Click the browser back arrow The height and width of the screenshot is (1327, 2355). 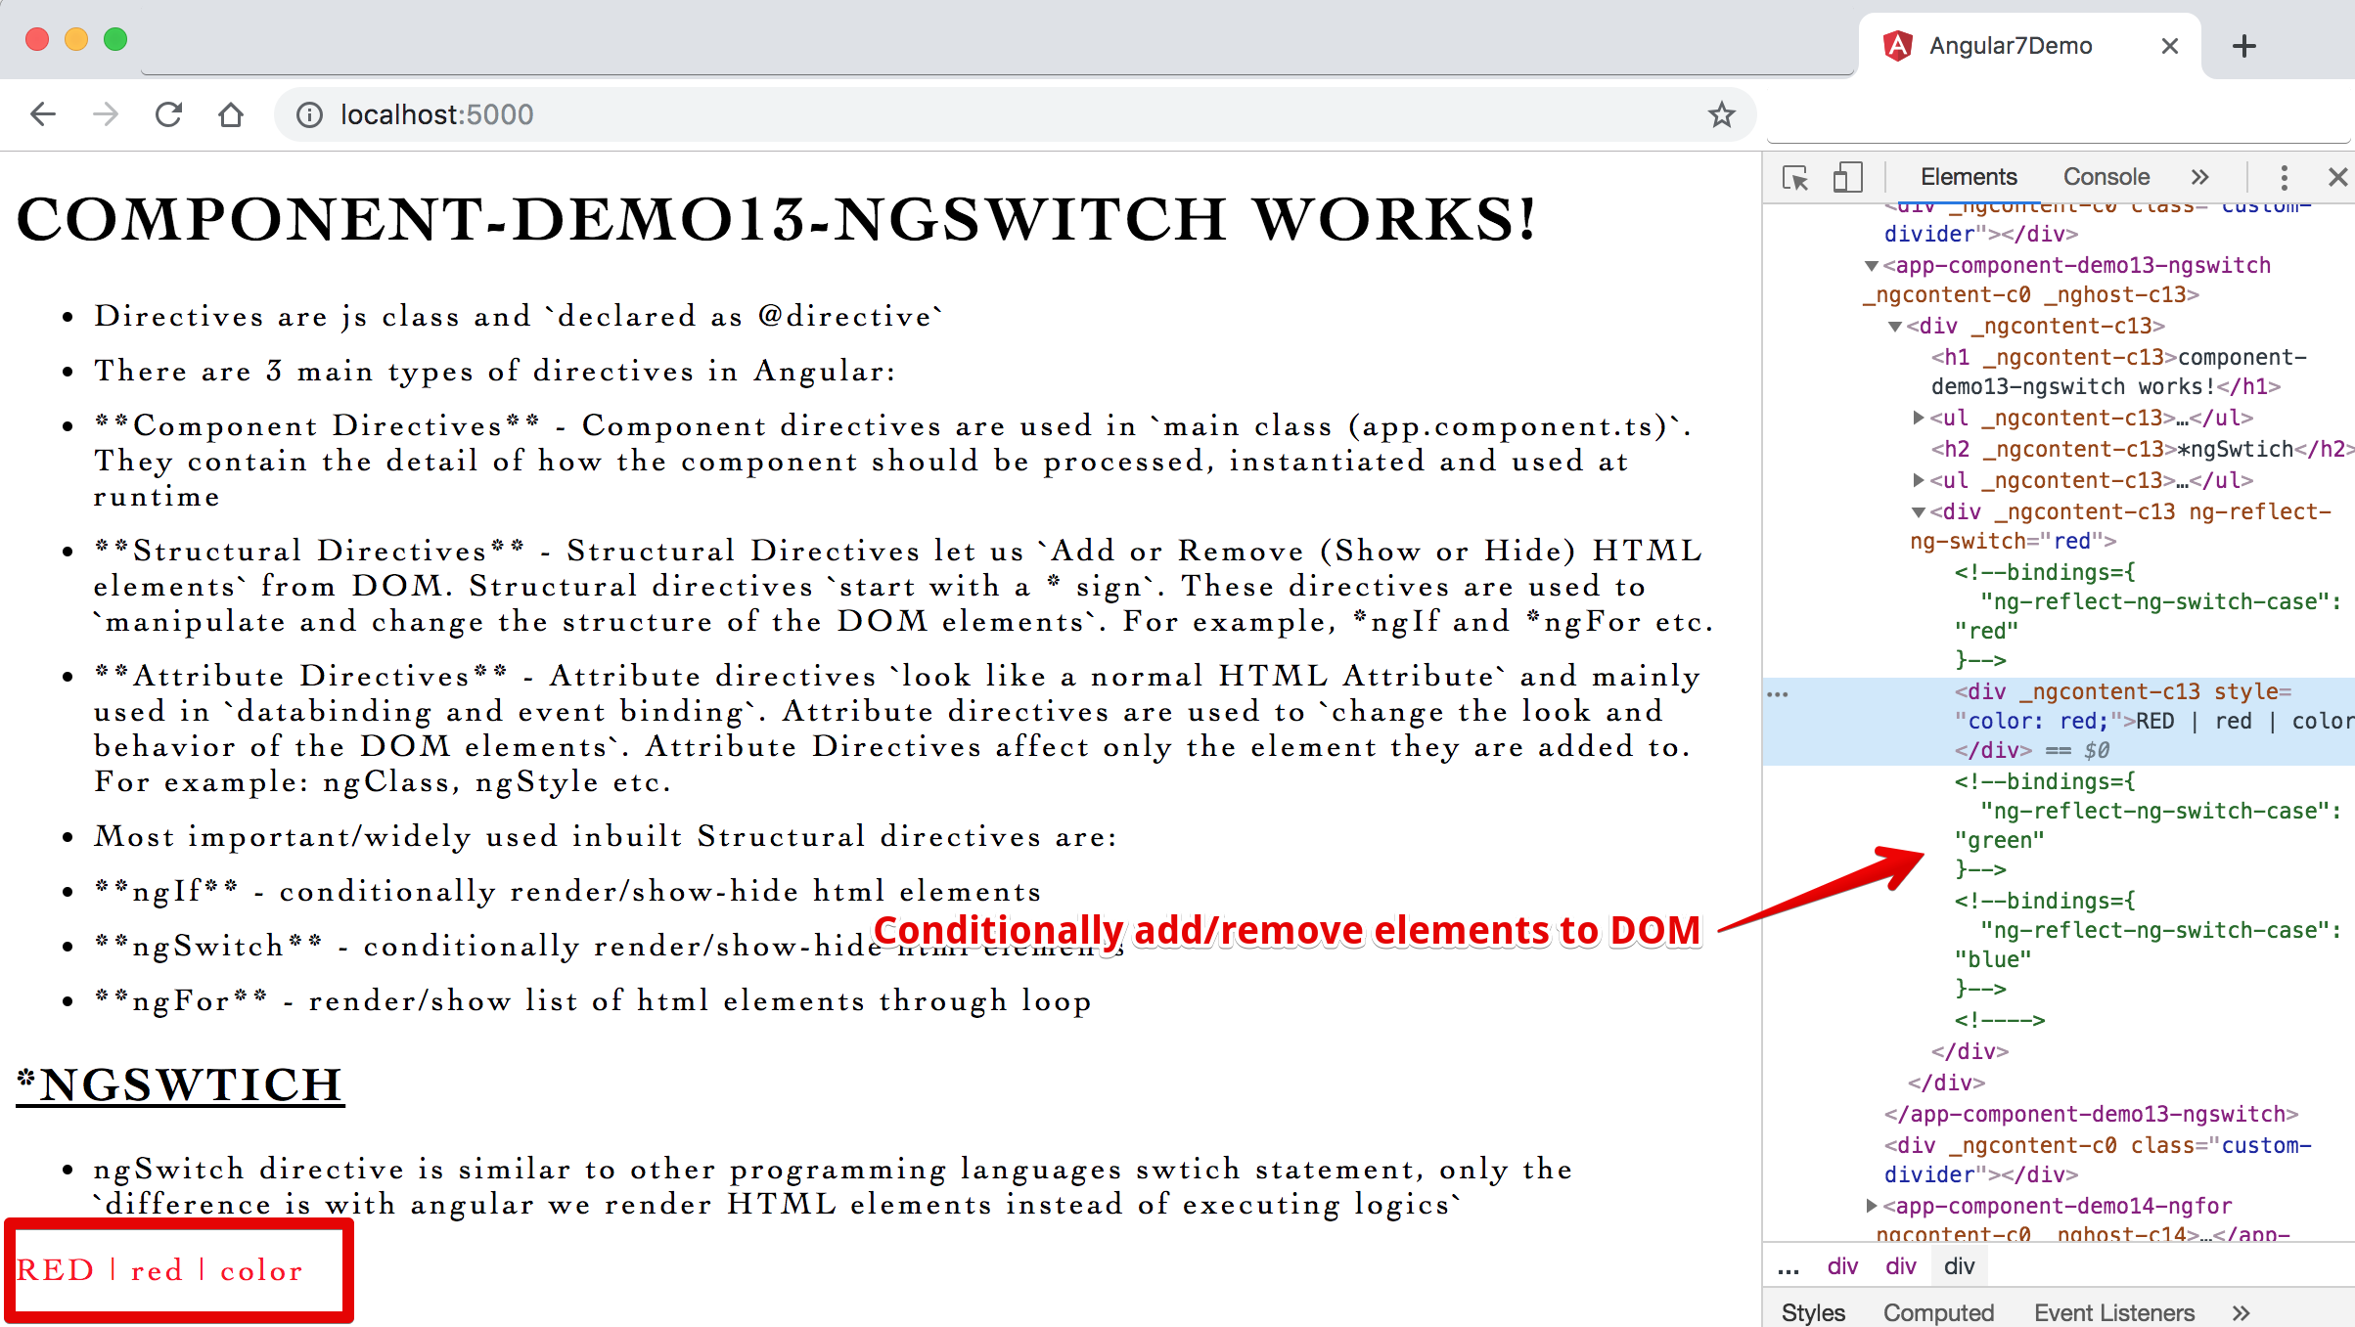43,114
